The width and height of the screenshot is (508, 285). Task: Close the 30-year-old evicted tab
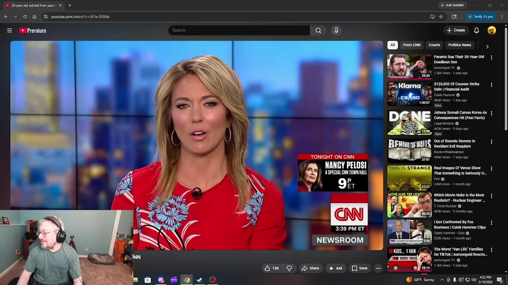click(x=60, y=6)
